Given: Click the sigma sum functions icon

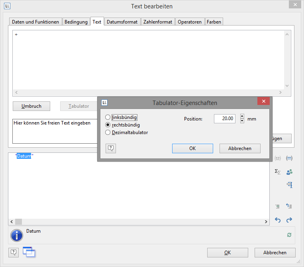Looking at the screenshot, I should point(278,172).
